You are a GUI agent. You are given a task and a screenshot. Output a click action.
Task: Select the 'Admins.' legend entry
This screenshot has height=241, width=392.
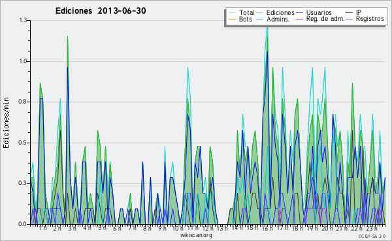(x=278, y=19)
